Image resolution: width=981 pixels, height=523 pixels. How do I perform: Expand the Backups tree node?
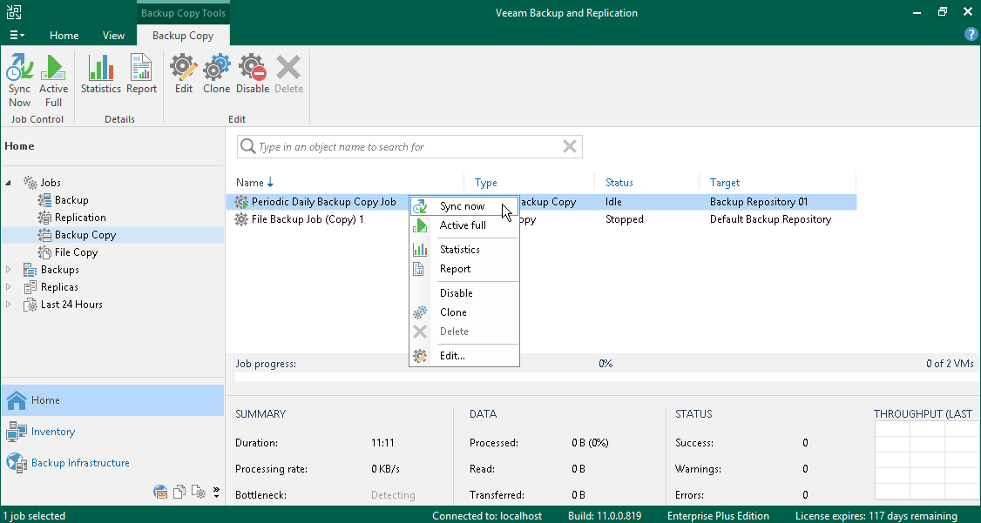(x=8, y=269)
